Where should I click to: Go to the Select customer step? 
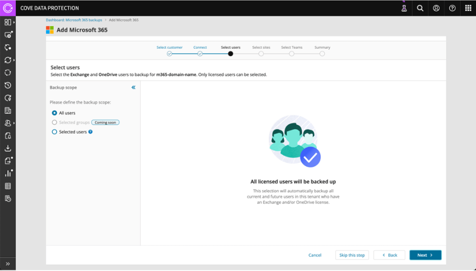[169, 54]
